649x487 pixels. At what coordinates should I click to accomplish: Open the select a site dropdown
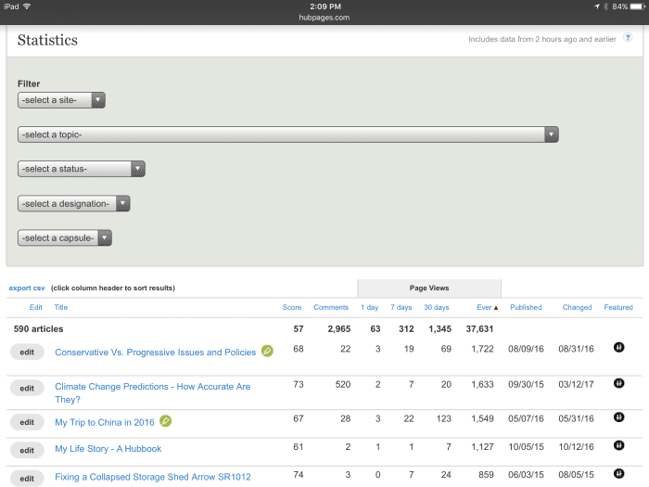click(61, 100)
